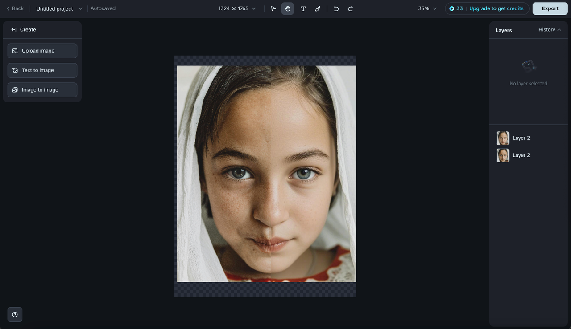This screenshot has height=329, width=571.
Task: Select the arrow selection tool
Action: click(273, 8)
